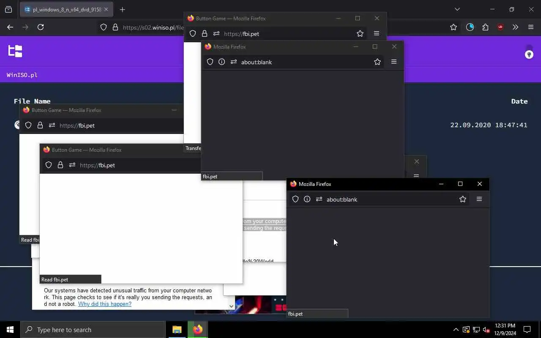This screenshot has width=541, height=338.
Task: Open permissions icon in topmost Button Game window
Action: point(216,33)
